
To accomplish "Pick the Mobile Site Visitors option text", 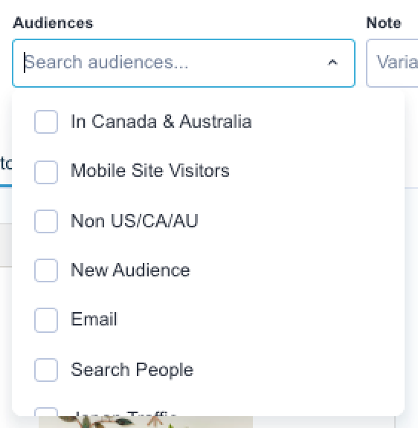I will 150,171.
